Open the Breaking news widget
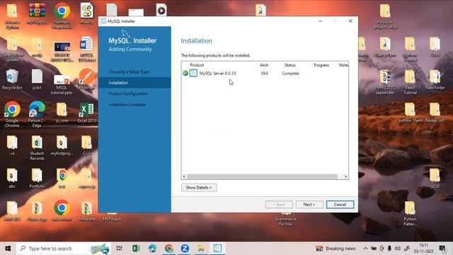 [336, 249]
